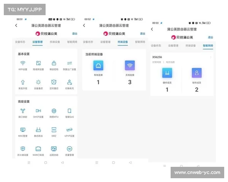Viewport: 228px width, 182px height.
Task: Click wireless connection count 3
Action: click(x=130, y=82)
